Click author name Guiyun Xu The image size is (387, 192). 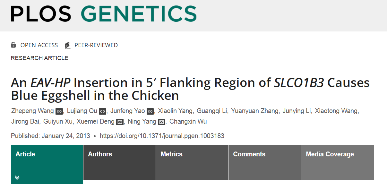point(59,122)
